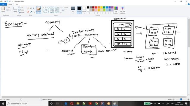
Task: Select Colour 1 foreground box
Action: [79, 10]
